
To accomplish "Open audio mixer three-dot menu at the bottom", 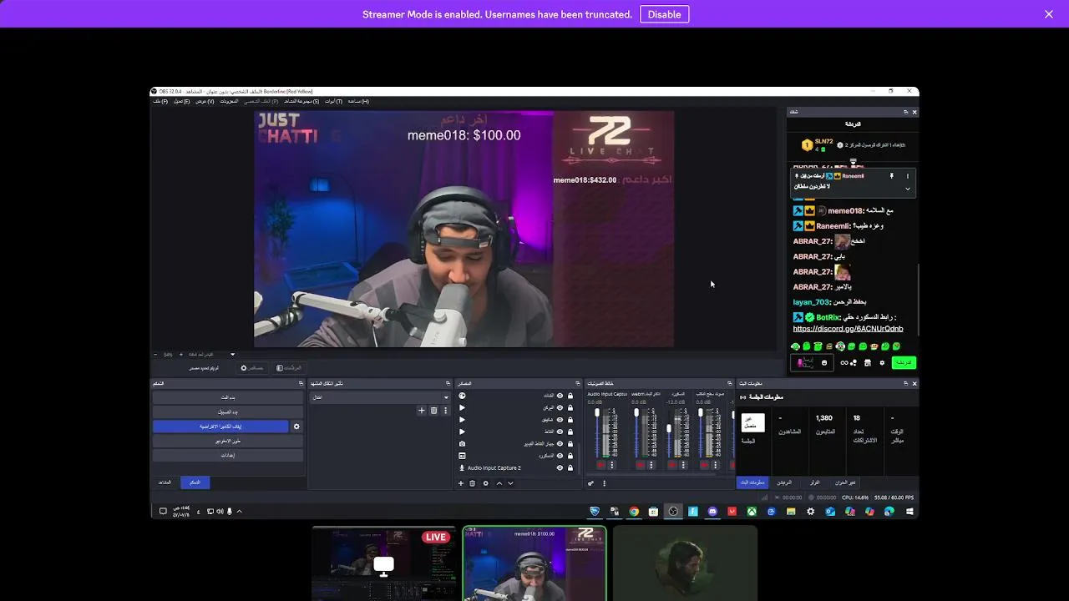I will (604, 483).
